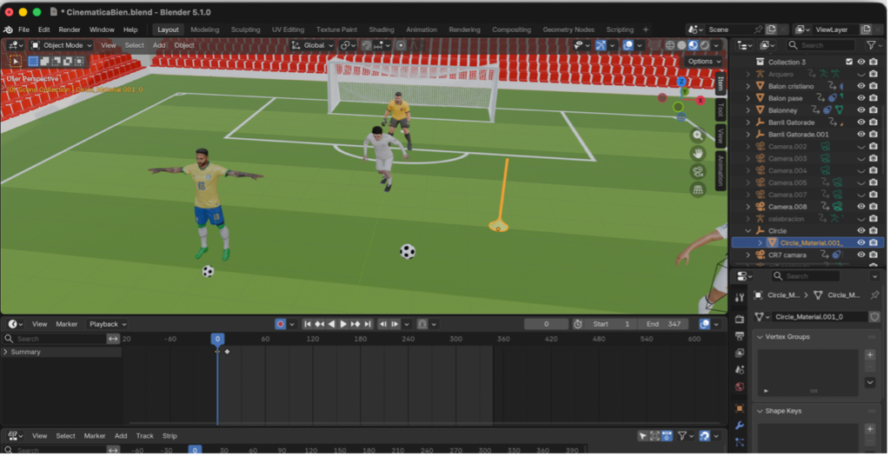Add a vertex group with plus button

tap(871, 356)
